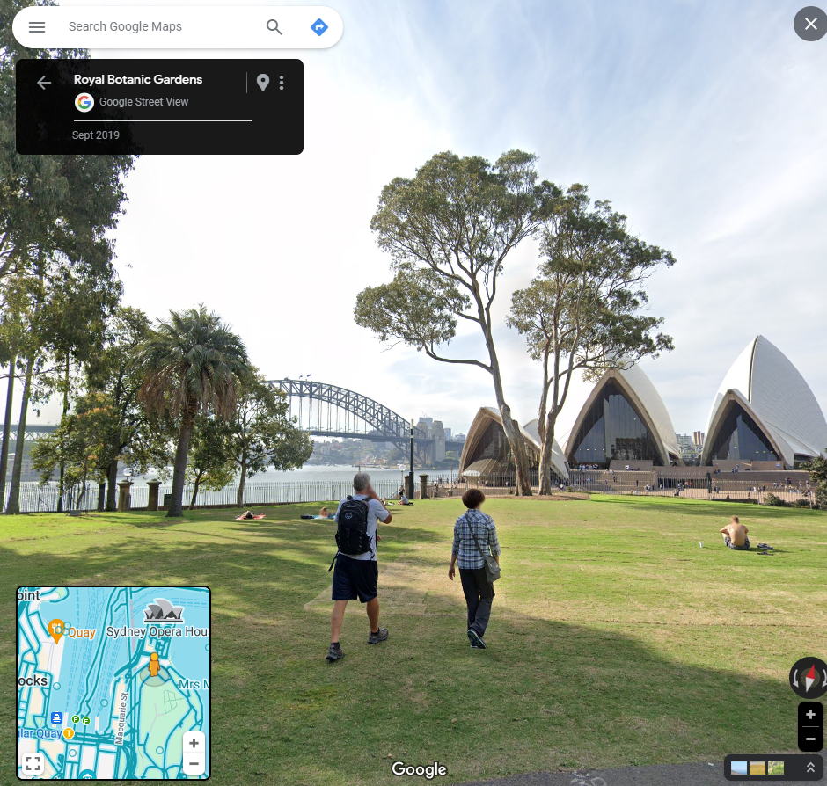827x786 pixels.
Task: Zoom in on the minimap
Action: pyautogui.click(x=194, y=743)
